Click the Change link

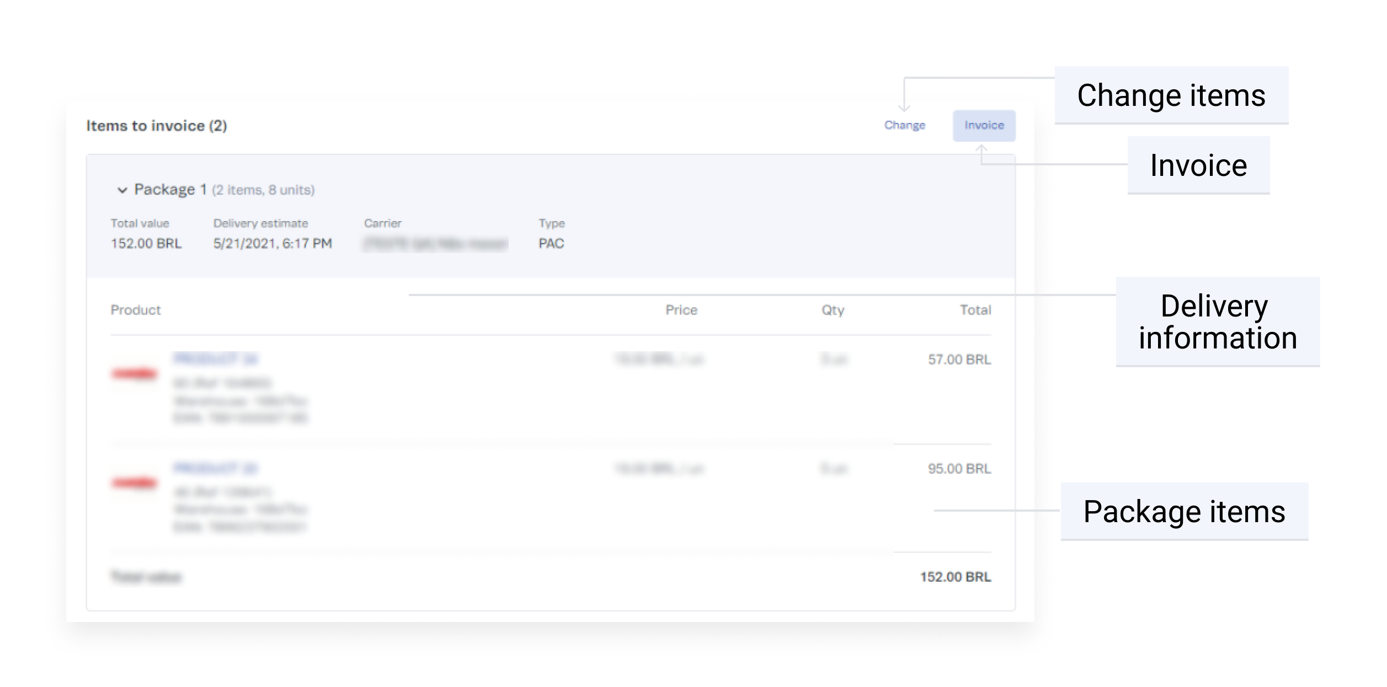coord(904,125)
